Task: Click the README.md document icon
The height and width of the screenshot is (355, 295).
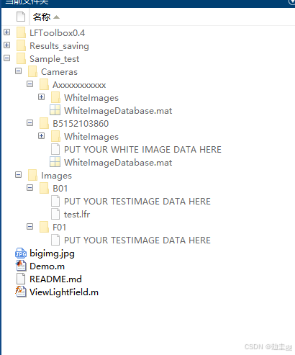Action: tap(21, 279)
